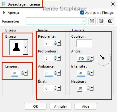Increase the Largeur value with up arrow

pos(22,72)
